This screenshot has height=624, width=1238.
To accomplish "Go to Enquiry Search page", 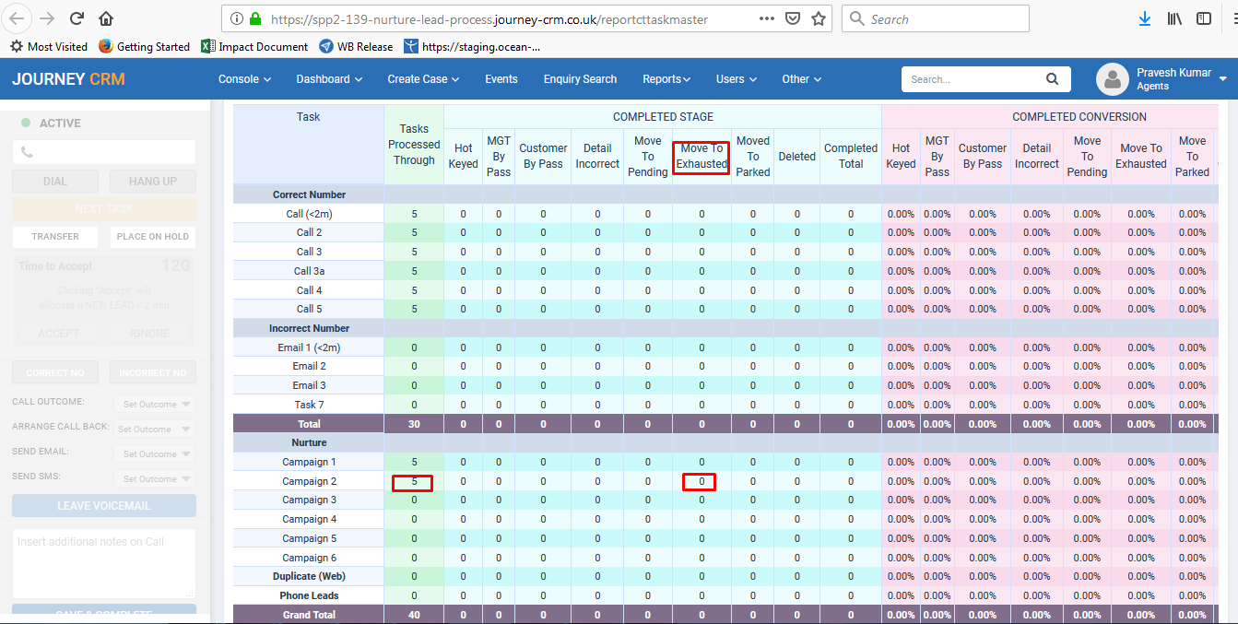I will coord(580,79).
